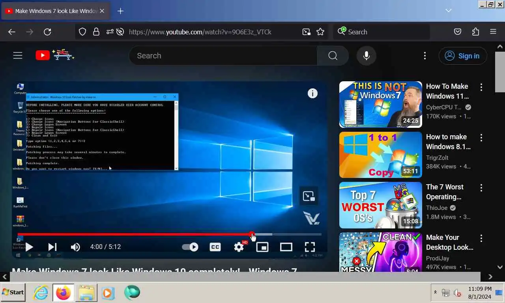This screenshot has width=505, height=303.
Task: Open 'How To Make Windows 11...' title
Action: click(448, 91)
